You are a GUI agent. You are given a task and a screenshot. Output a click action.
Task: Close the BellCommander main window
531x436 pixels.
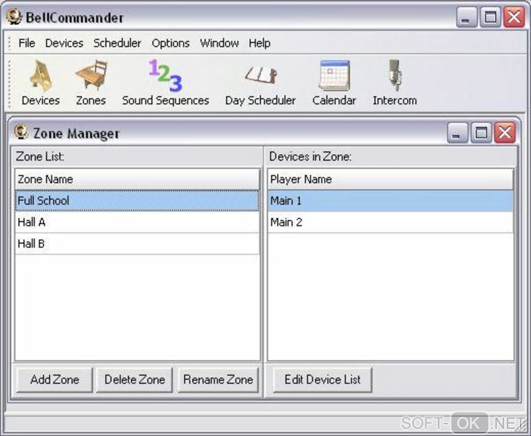tap(514, 17)
